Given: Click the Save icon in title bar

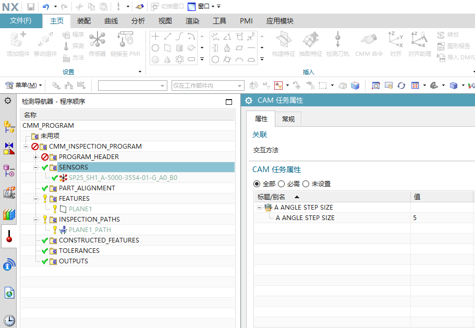Looking at the screenshot, I should pyautogui.click(x=31, y=6).
